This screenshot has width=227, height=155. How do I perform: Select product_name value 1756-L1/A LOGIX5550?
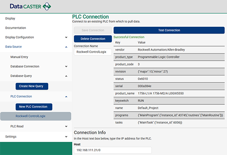tap(161, 94)
